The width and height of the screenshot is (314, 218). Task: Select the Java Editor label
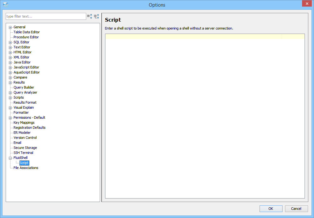point(22,62)
